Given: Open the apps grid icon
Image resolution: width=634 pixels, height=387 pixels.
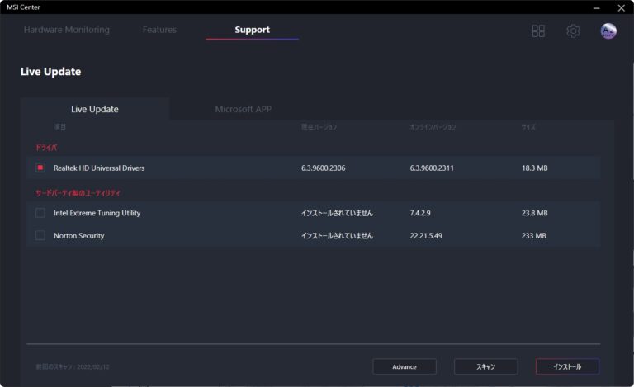Looking at the screenshot, I should coord(538,31).
